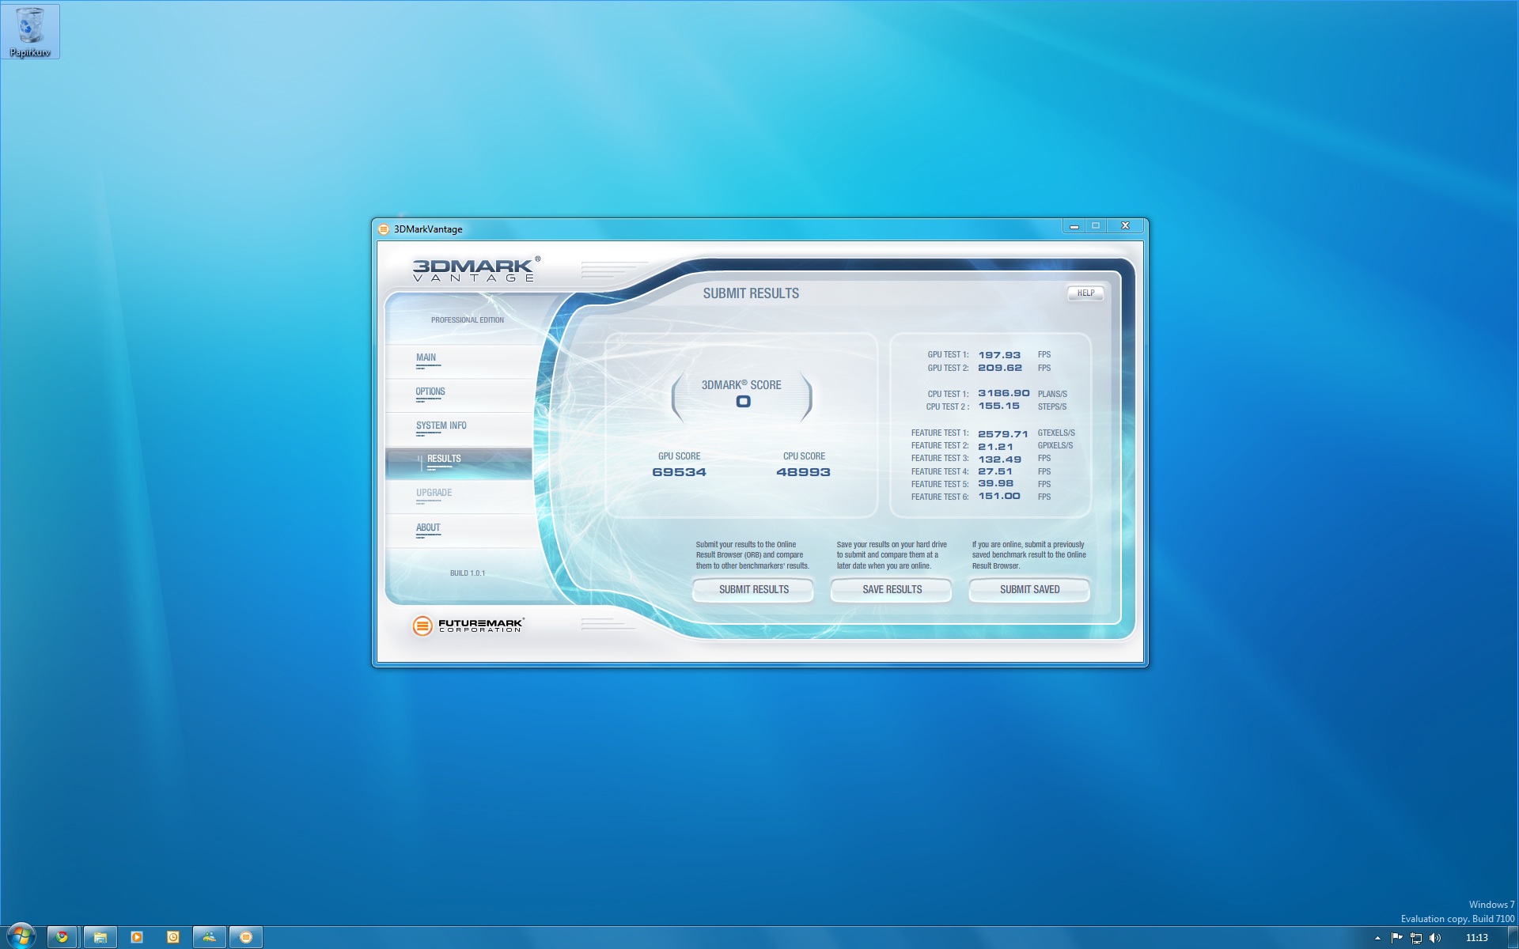Click Feature Test 3 value 132.49

click(999, 459)
